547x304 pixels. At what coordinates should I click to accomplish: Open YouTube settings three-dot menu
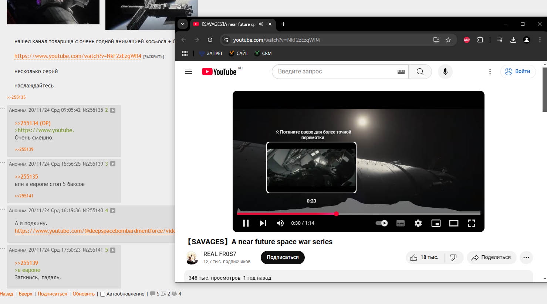point(490,72)
